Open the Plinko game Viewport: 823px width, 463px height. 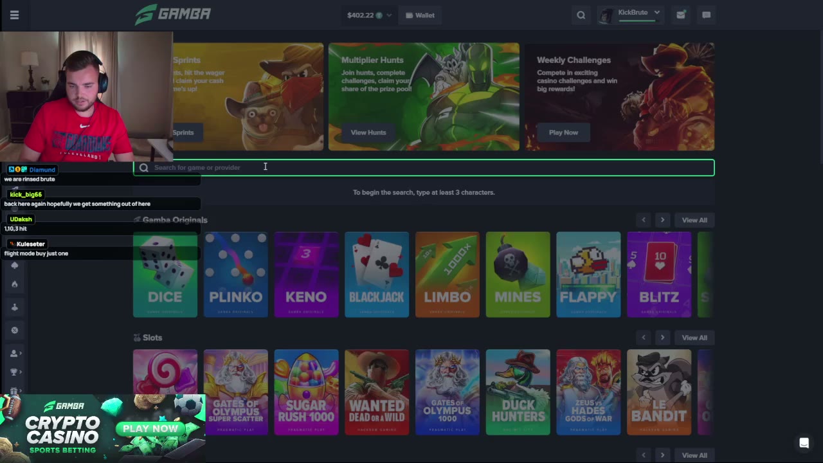point(236,275)
